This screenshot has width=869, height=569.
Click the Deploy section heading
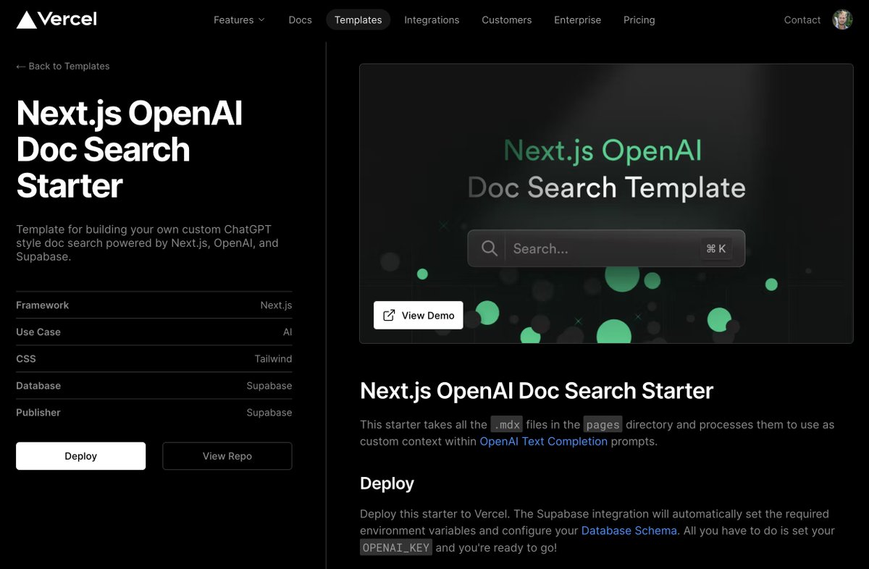[387, 483]
